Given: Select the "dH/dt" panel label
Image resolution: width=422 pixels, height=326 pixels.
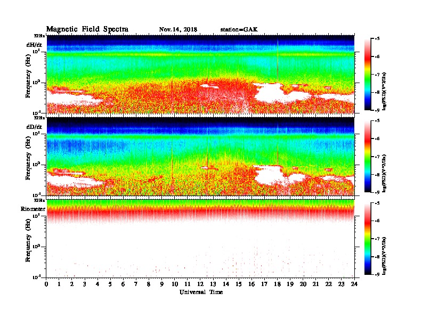Looking at the screenshot, I should 34,45.
